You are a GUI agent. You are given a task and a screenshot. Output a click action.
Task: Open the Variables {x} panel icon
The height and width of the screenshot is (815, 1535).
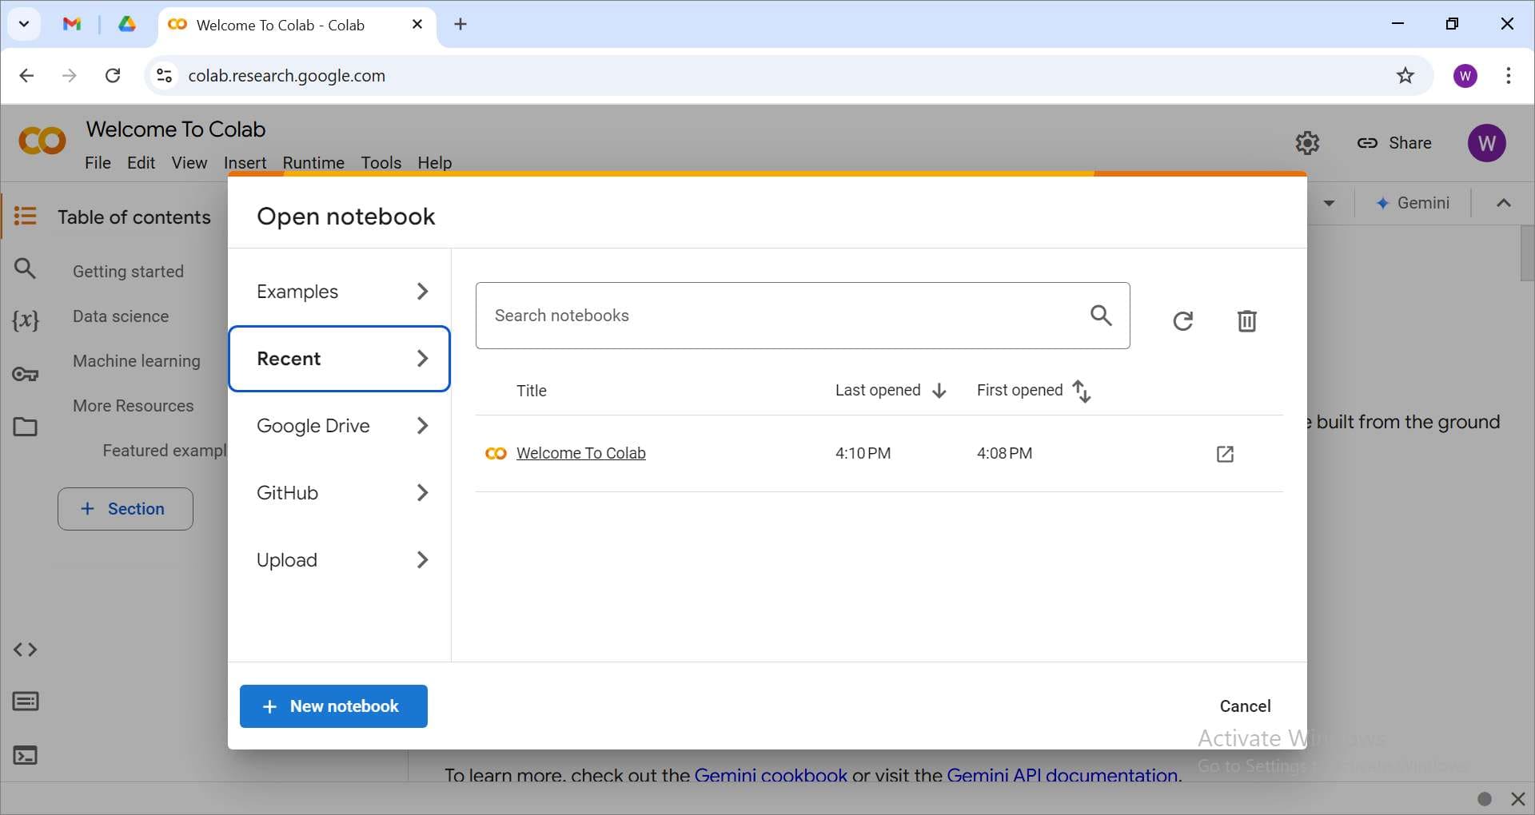[26, 320]
